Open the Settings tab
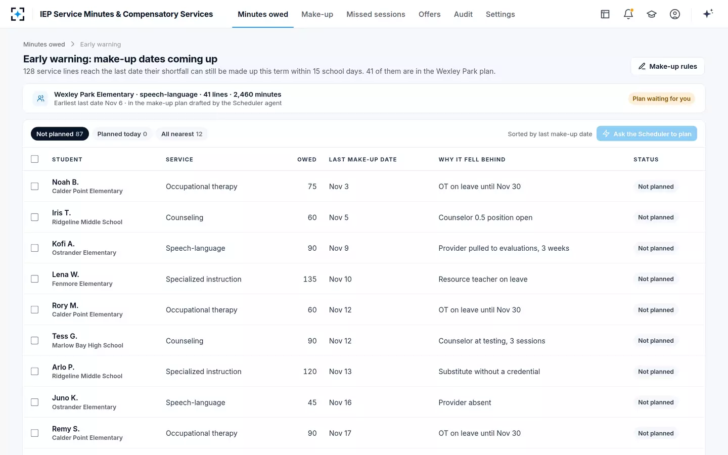 pyautogui.click(x=500, y=14)
